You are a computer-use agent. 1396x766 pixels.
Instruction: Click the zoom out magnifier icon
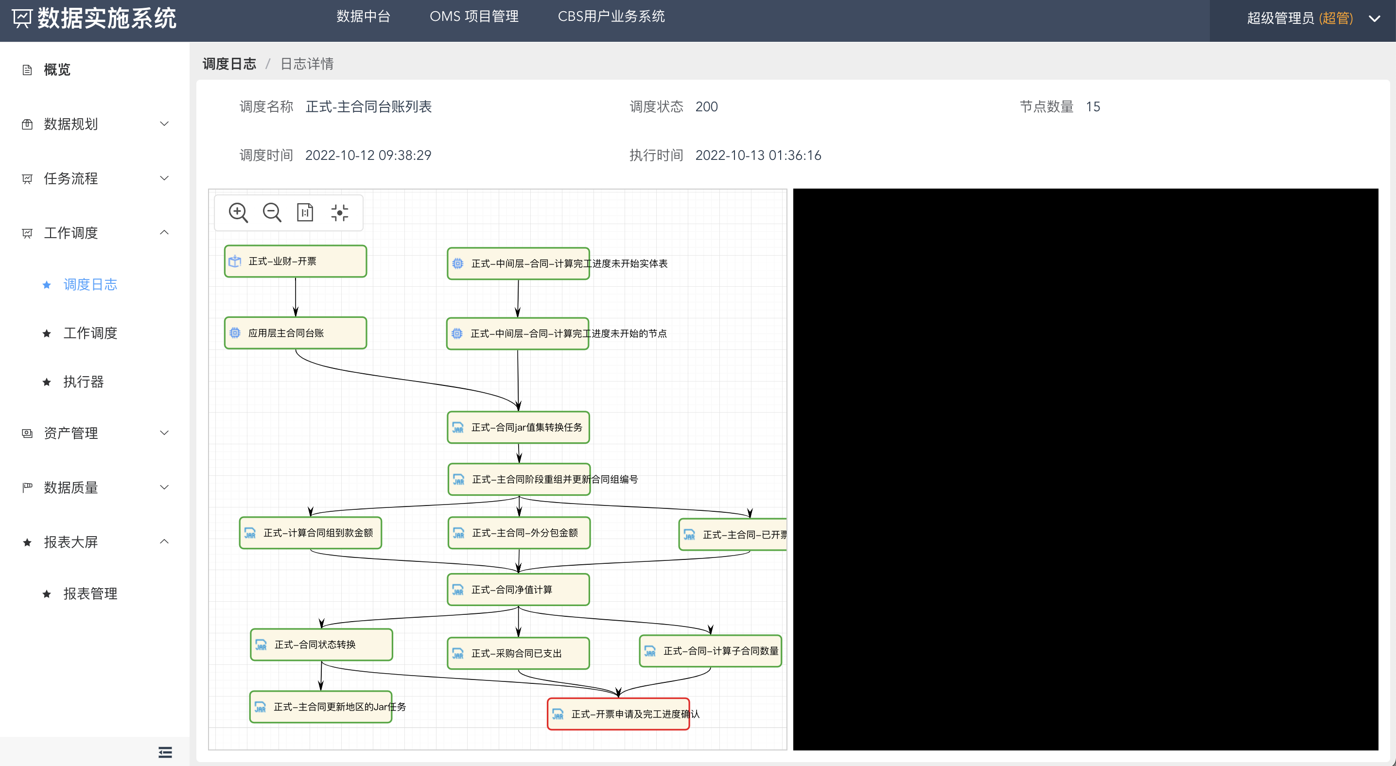[x=272, y=212]
